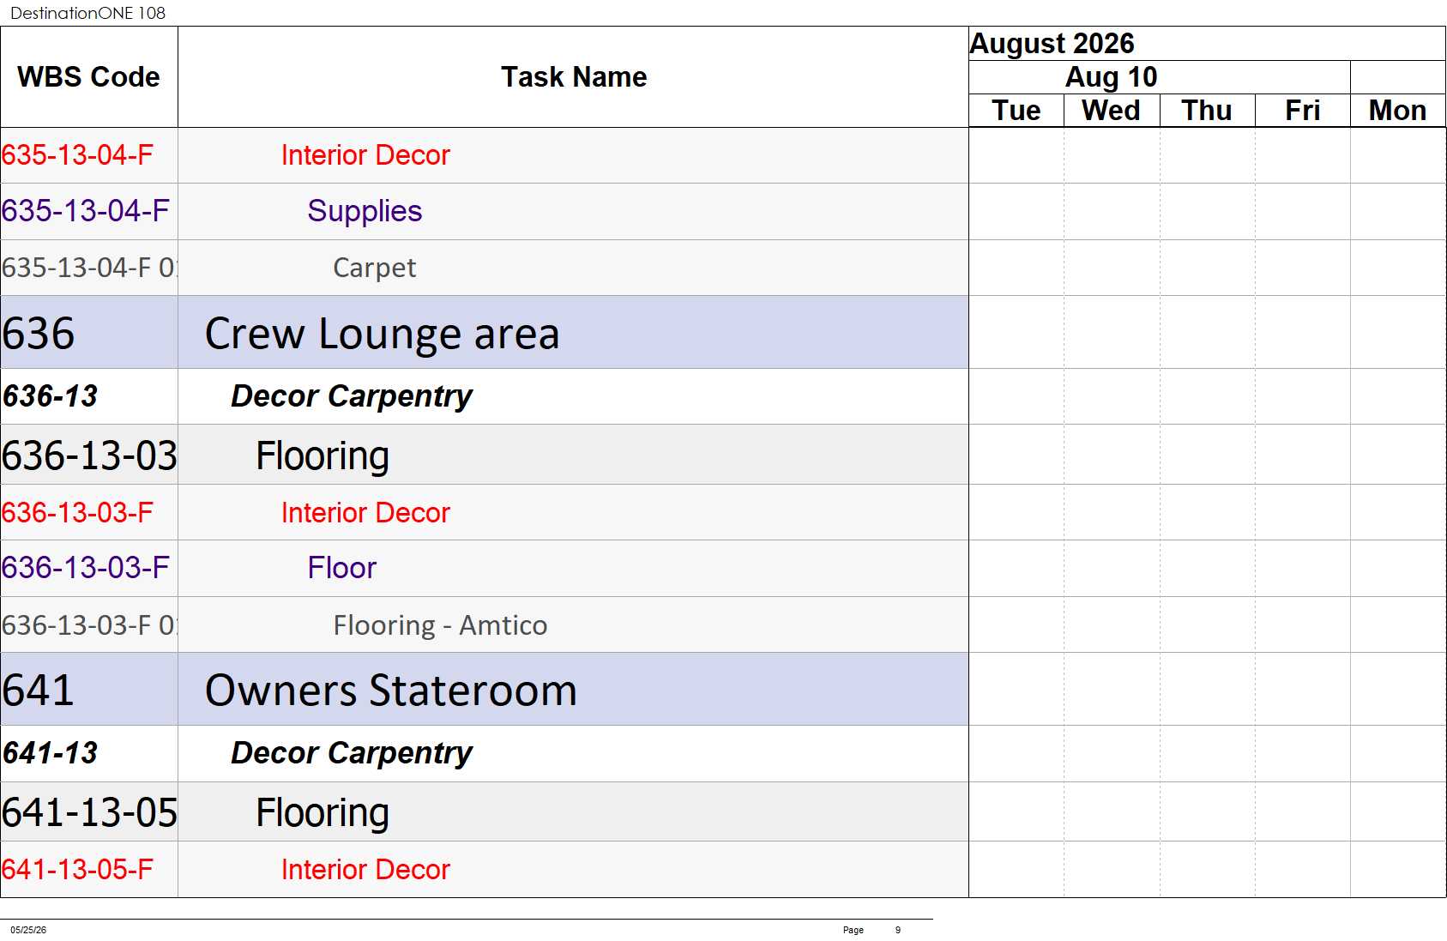Click the purple Floor task name
The width and height of the screenshot is (1447, 941).
tap(341, 568)
